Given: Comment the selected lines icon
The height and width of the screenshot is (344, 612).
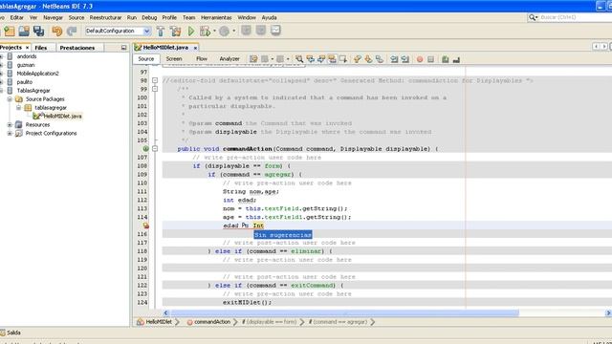Looking at the screenshot, I should coord(446,59).
